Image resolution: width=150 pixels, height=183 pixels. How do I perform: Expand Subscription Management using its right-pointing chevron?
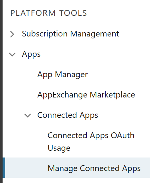(x=12, y=34)
